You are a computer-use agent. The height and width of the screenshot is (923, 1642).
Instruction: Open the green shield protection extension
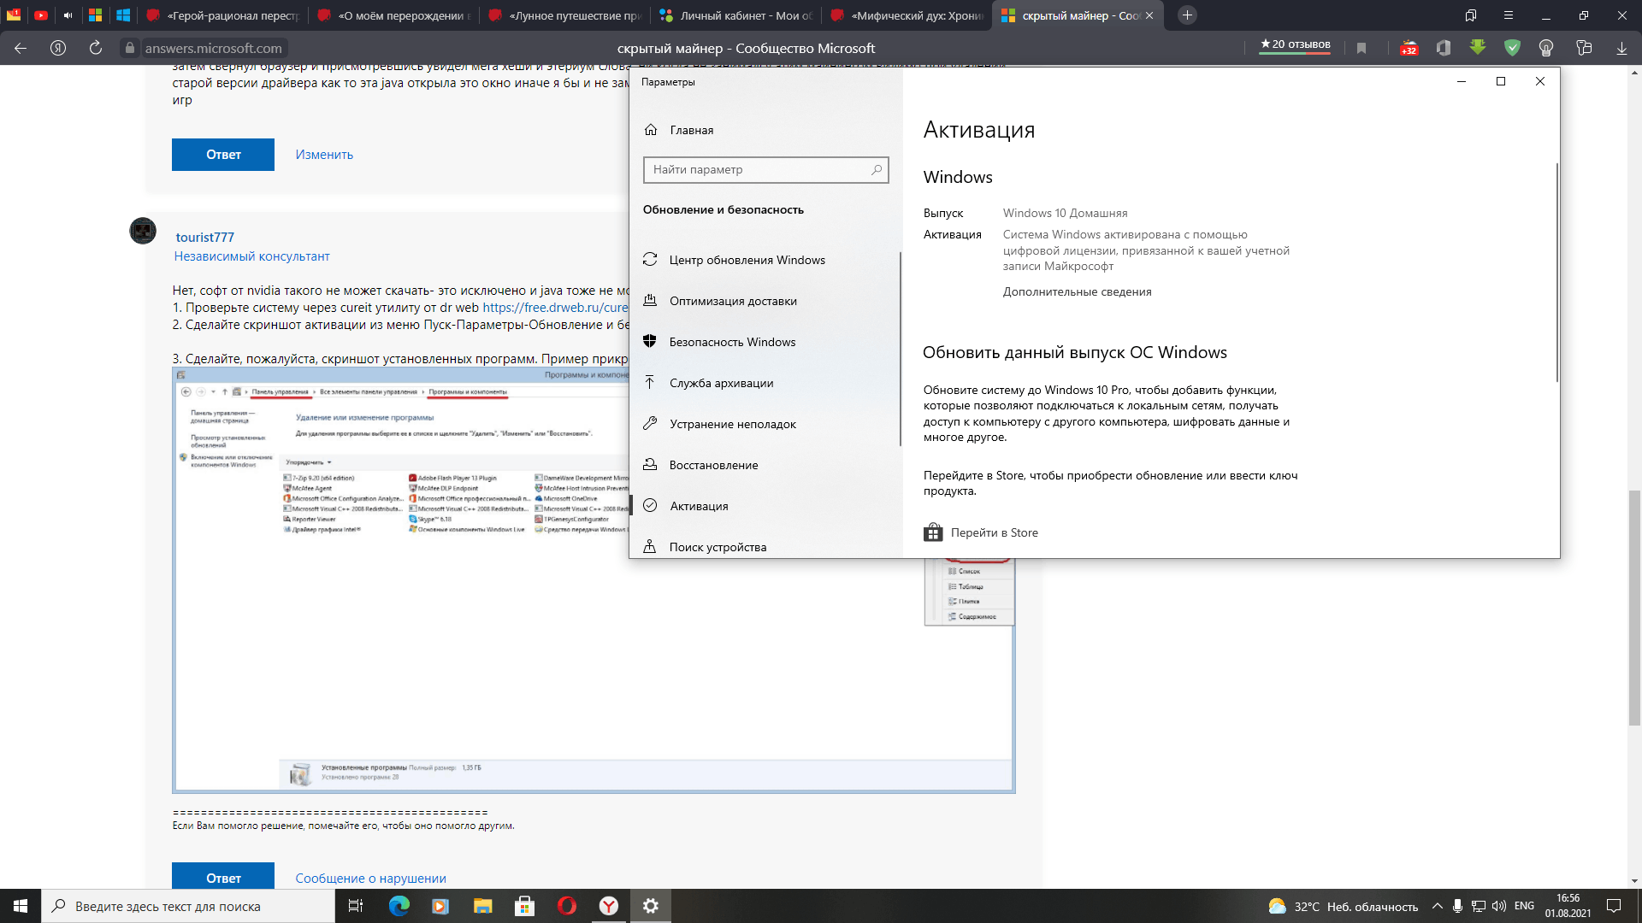(1512, 49)
